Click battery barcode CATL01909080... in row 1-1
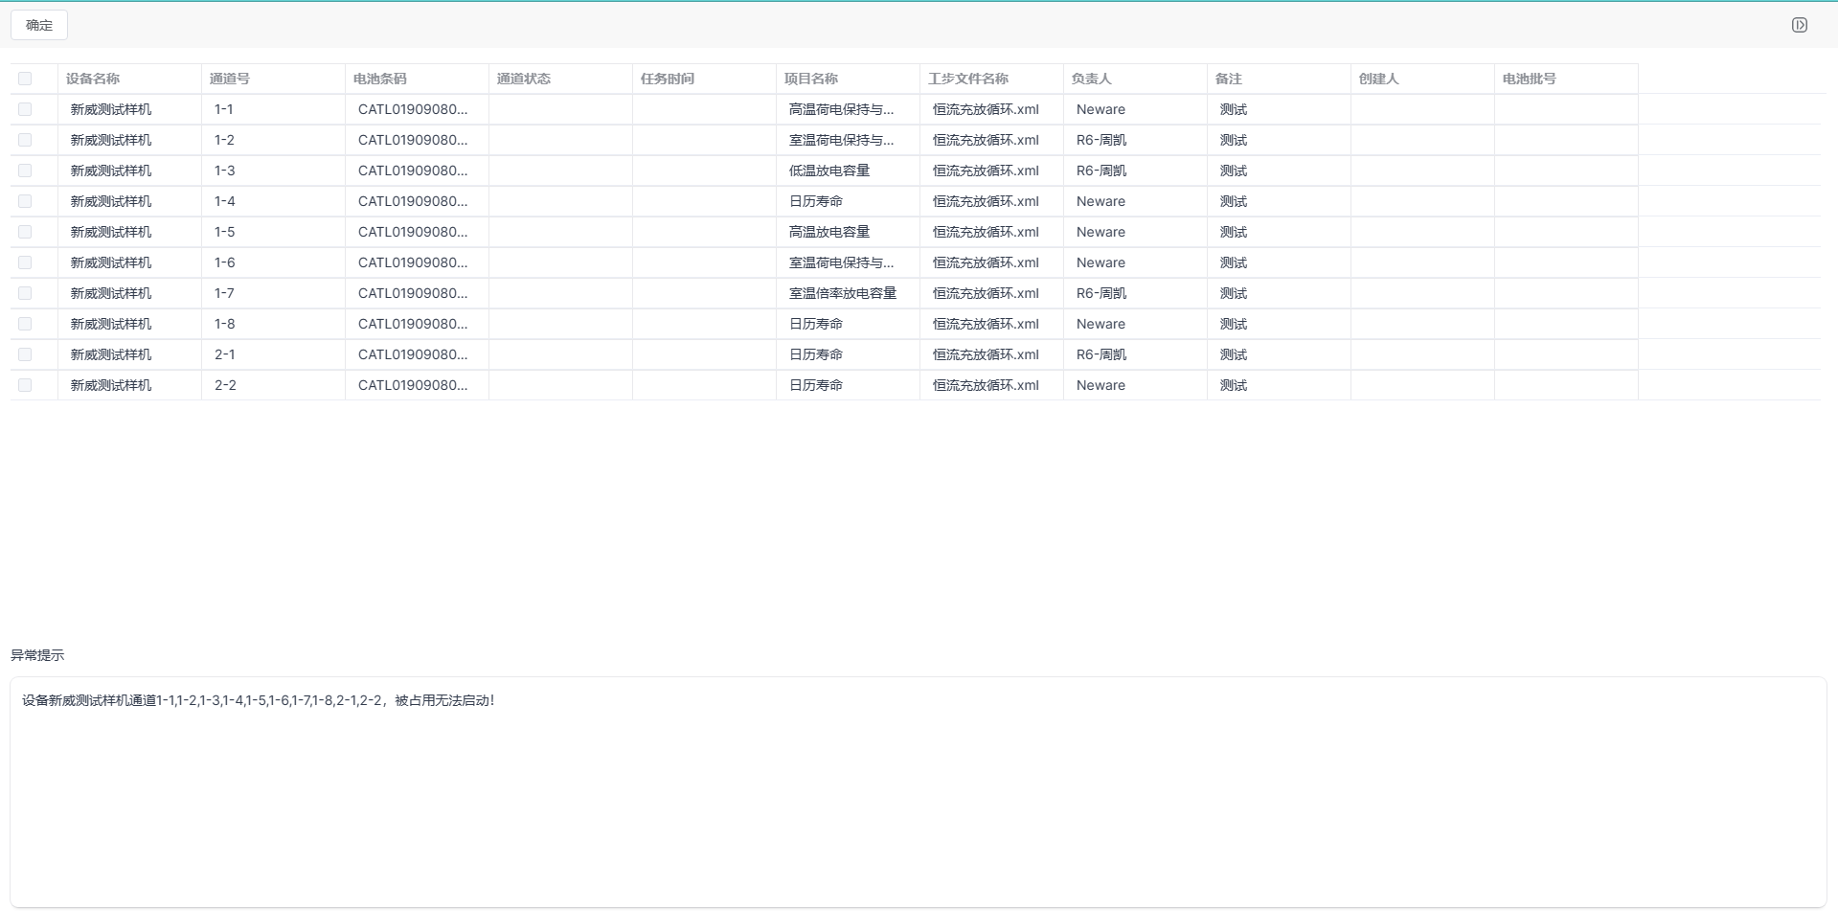The height and width of the screenshot is (911, 1838). pyautogui.click(x=413, y=109)
